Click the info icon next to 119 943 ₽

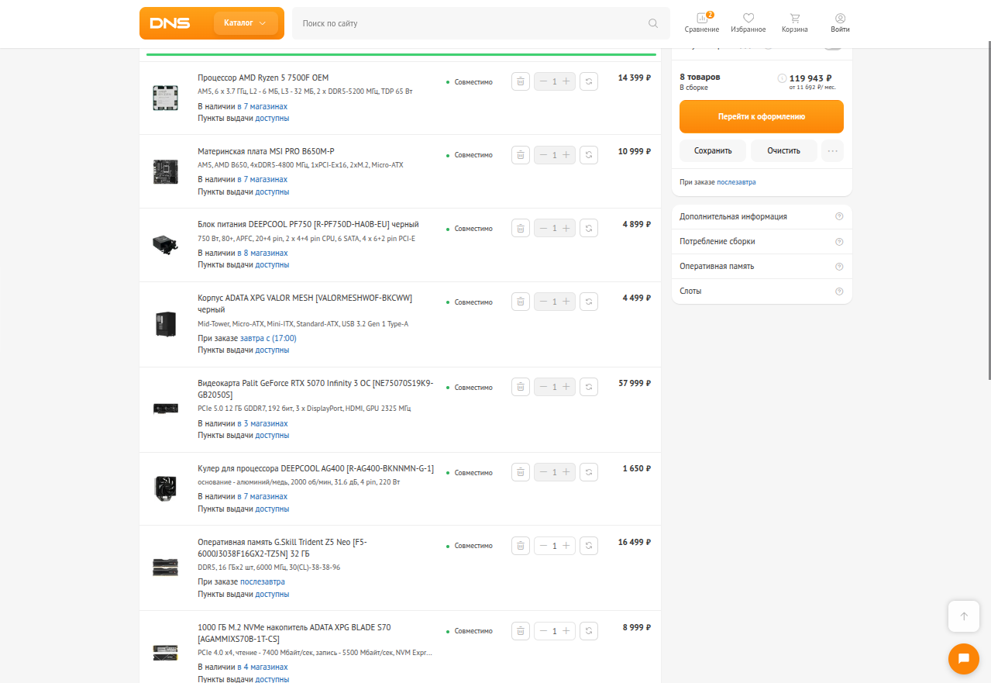(x=782, y=78)
